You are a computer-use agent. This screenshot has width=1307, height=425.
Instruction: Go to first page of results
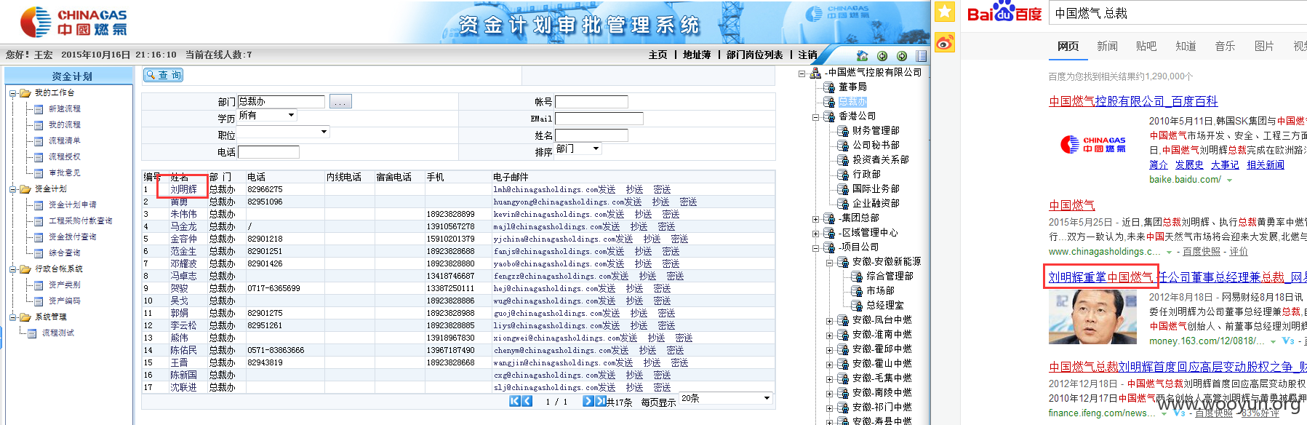[x=515, y=401]
